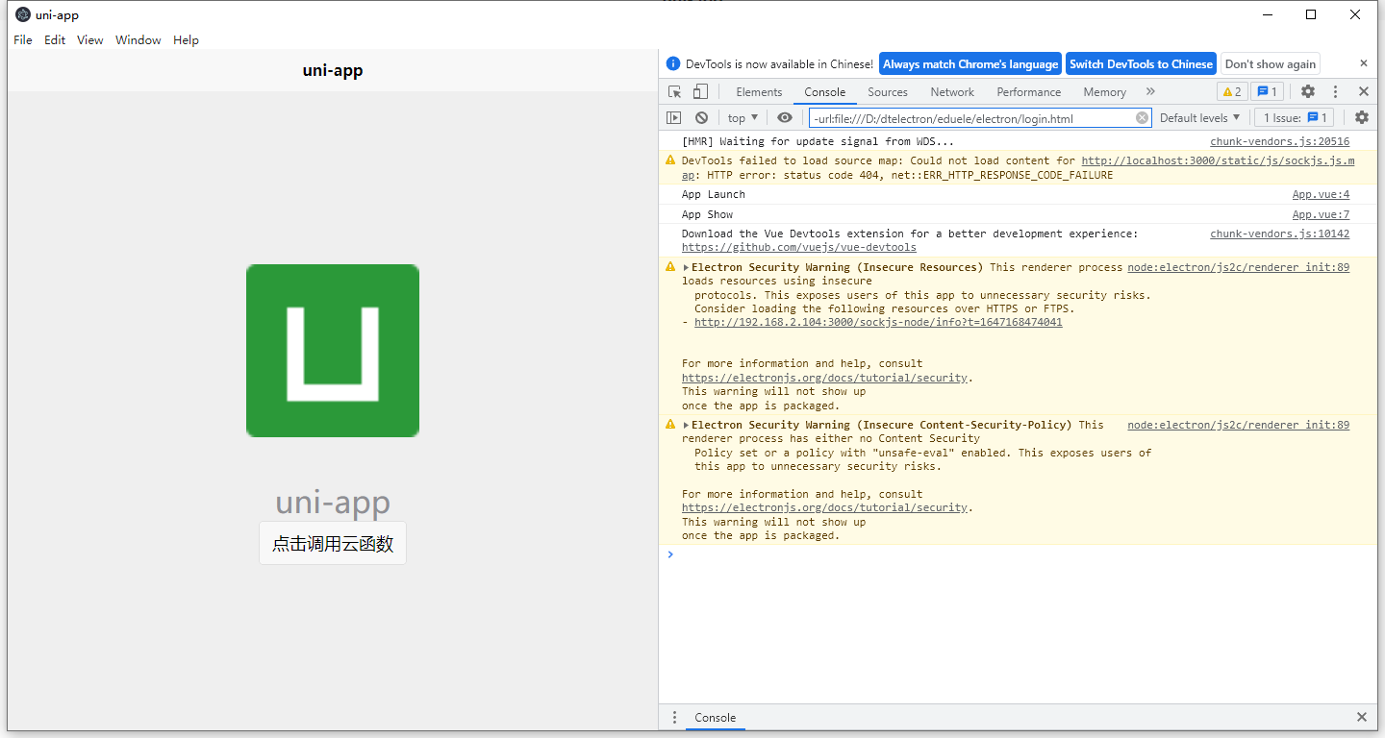Click the HMR Waiting for update message
Viewport: 1385px width, 738px height.
tap(818, 141)
